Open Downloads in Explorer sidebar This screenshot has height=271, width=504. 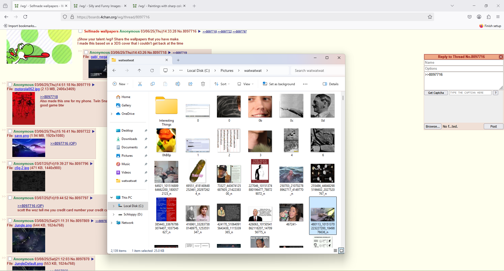tap(129, 139)
